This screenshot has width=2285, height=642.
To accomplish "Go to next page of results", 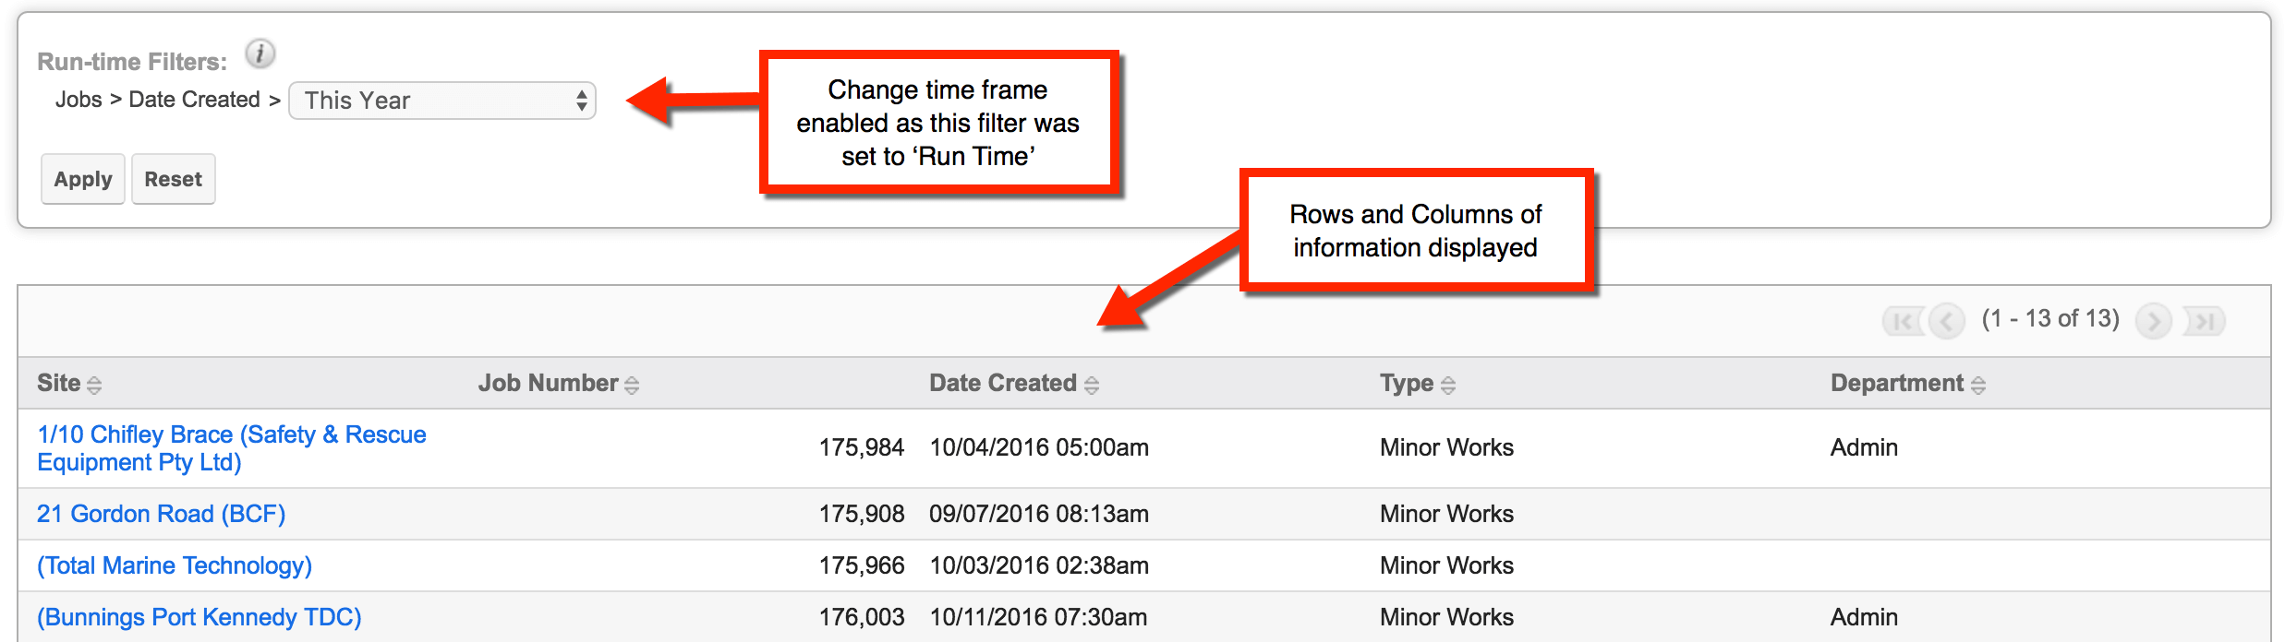I will (x=2154, y=321).
